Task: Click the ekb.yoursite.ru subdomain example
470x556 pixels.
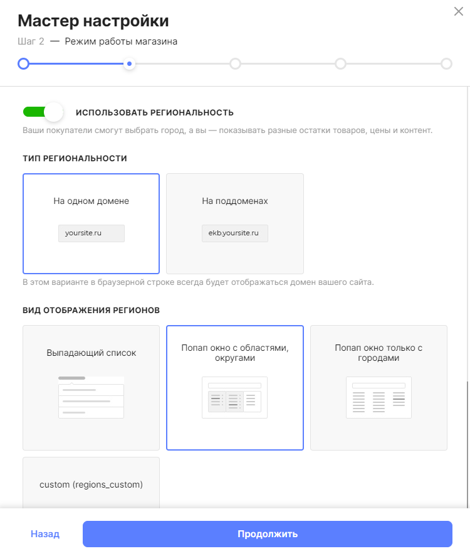Action: pos(235,233)
